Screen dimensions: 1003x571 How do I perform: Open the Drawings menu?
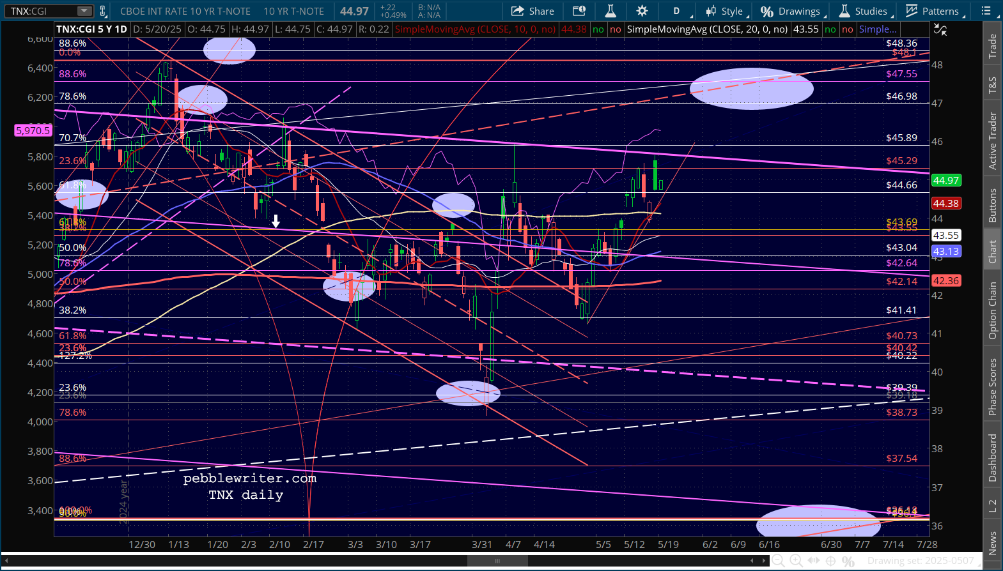(791, 11)
